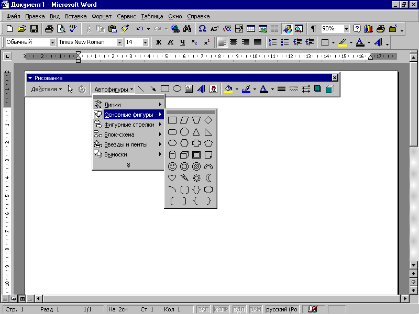419x314 pixels.
Task: Click tab alignment selector L box
Action: (x=7, y=57)
